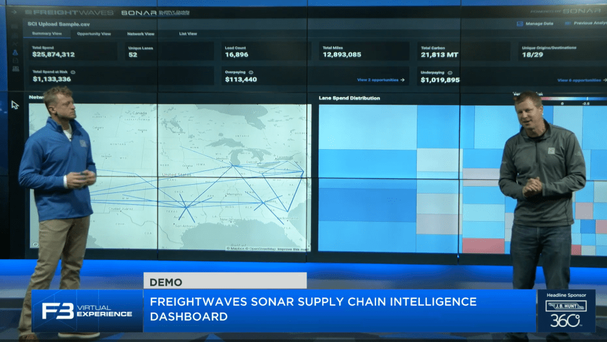Screen dimensions: 607x342
Task: Click the lane spend color scale legend
Action: (x=574, y=99)
